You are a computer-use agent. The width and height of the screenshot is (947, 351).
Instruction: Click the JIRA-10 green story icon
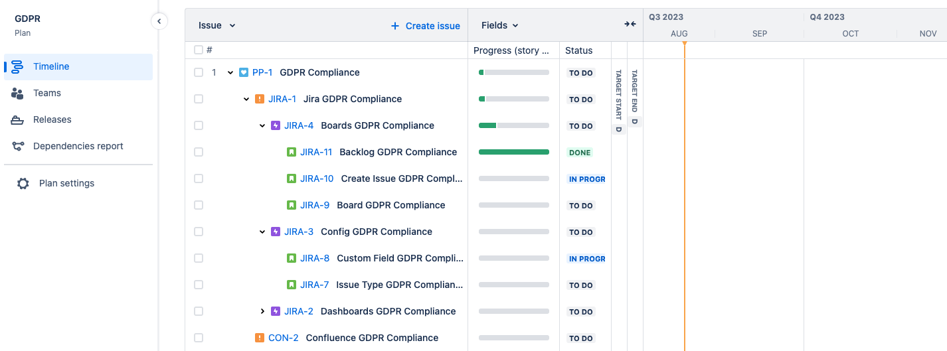coord(292,178)
